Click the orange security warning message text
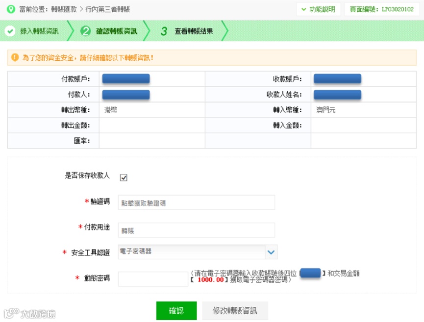Viewport: 424px width, 322px height. click(x=88, y=57)
